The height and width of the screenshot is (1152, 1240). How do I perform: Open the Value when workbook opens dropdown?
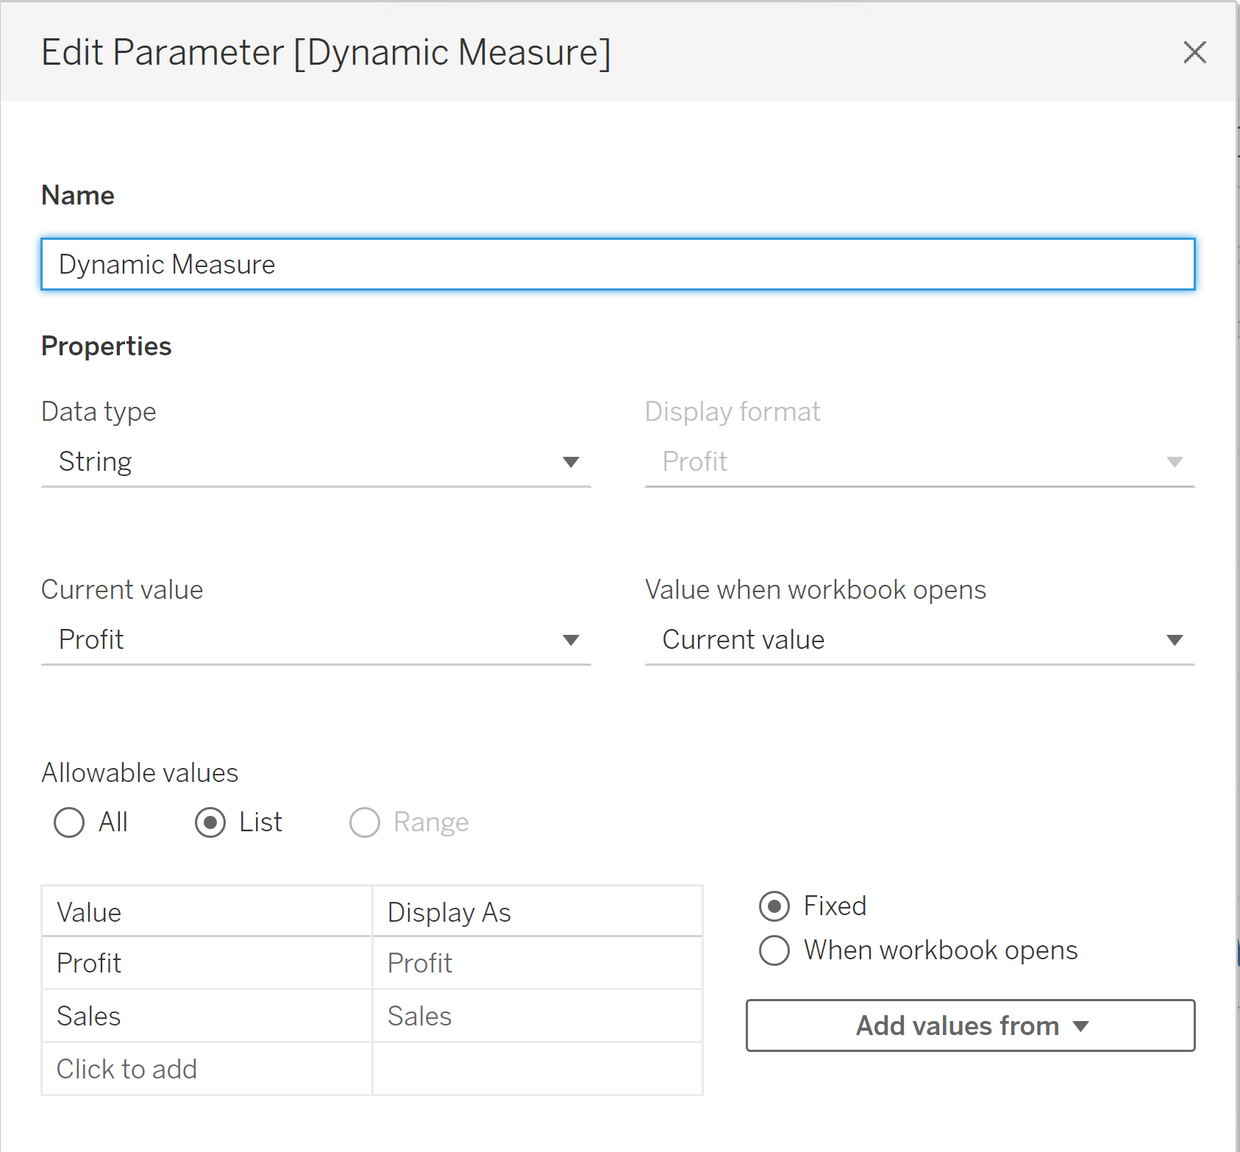[919, 640]
